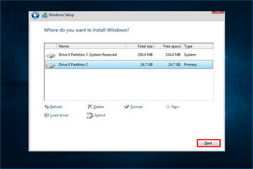This screenshot has width=253, height=169.
Task: Open the Load driver link
Action: point(59,116)
